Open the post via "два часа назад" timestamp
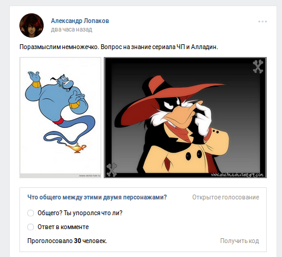 (x=72, y=30)
